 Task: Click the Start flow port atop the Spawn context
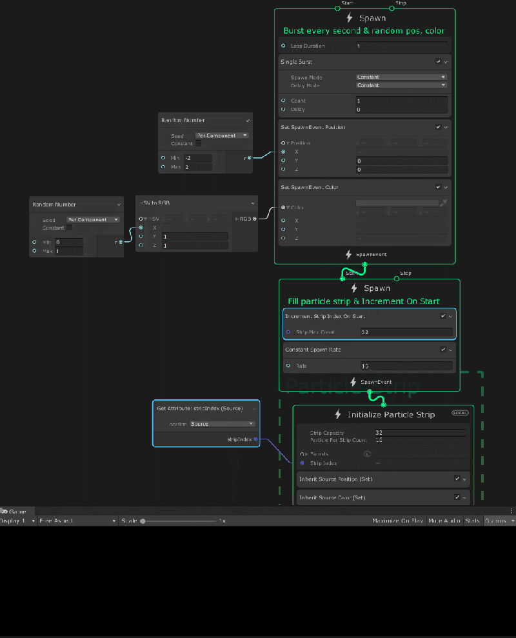click(337, 8)
